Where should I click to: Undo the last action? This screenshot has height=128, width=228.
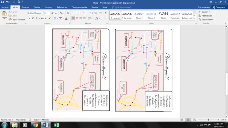[7, 2]
